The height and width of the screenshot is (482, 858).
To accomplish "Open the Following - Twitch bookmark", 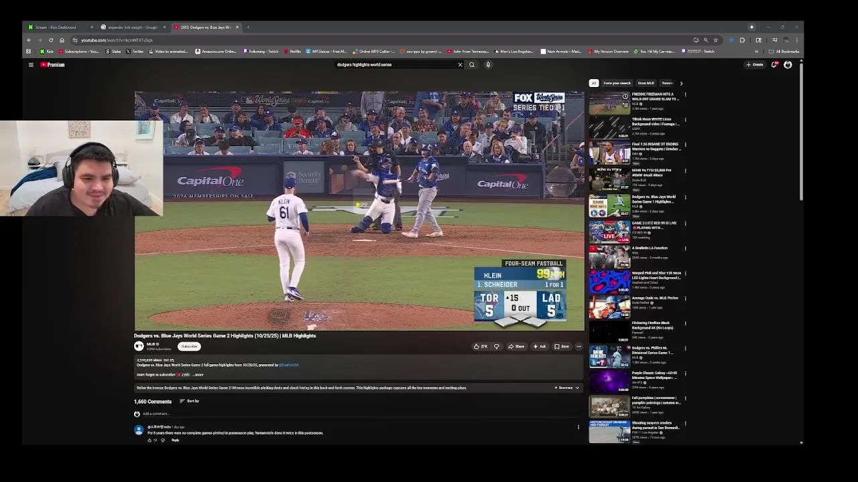I will coord(261,52).
